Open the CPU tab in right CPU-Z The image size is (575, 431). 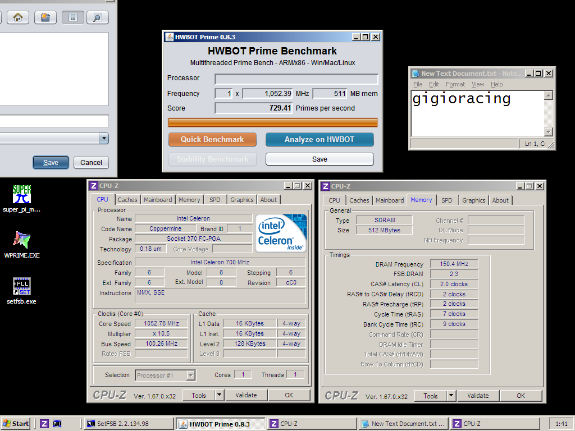click(334, 200)
